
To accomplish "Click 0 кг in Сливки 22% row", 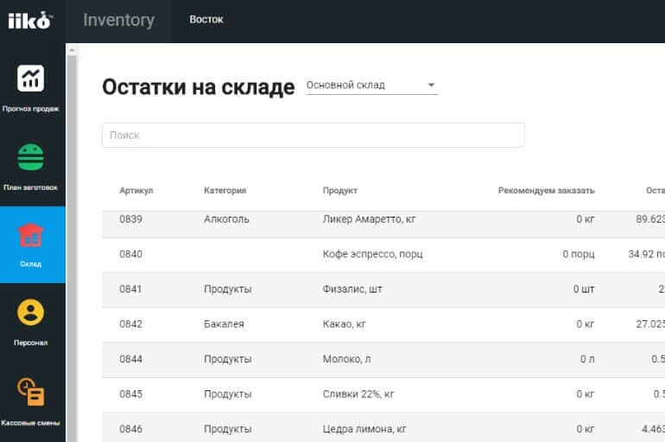I will [x=586, y=395].
